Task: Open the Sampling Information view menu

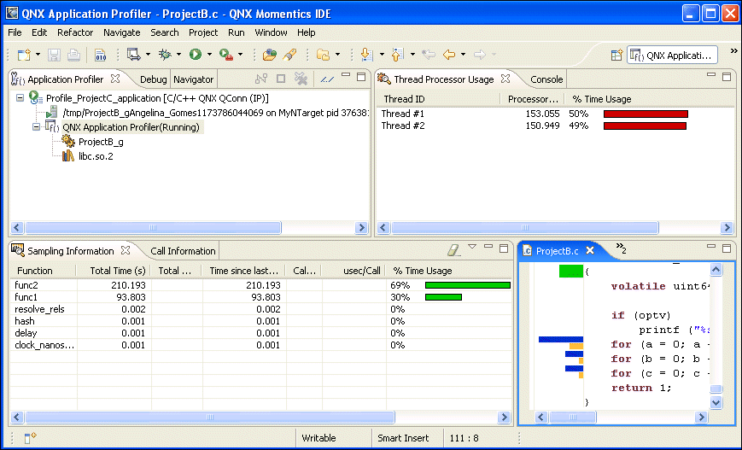Action: click(x=472, y=248)
